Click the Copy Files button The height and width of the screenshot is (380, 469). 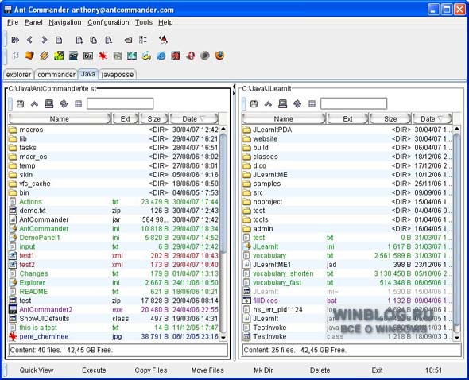tap(151, 370)
